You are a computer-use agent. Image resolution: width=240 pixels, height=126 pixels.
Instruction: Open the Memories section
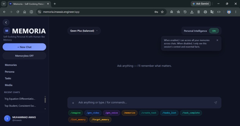pos(11,65)
